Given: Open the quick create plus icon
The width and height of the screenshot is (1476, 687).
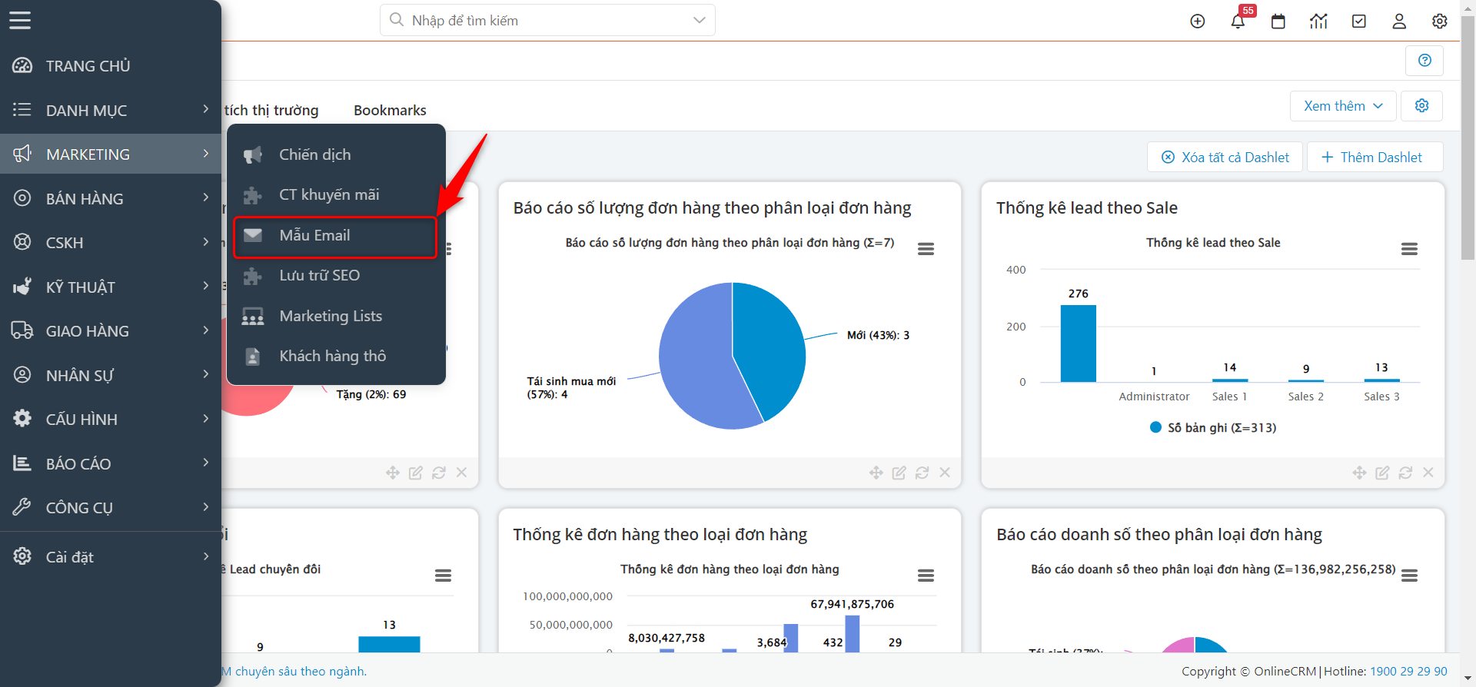Looking at the screenshot, I should [x=1198, y=22].
